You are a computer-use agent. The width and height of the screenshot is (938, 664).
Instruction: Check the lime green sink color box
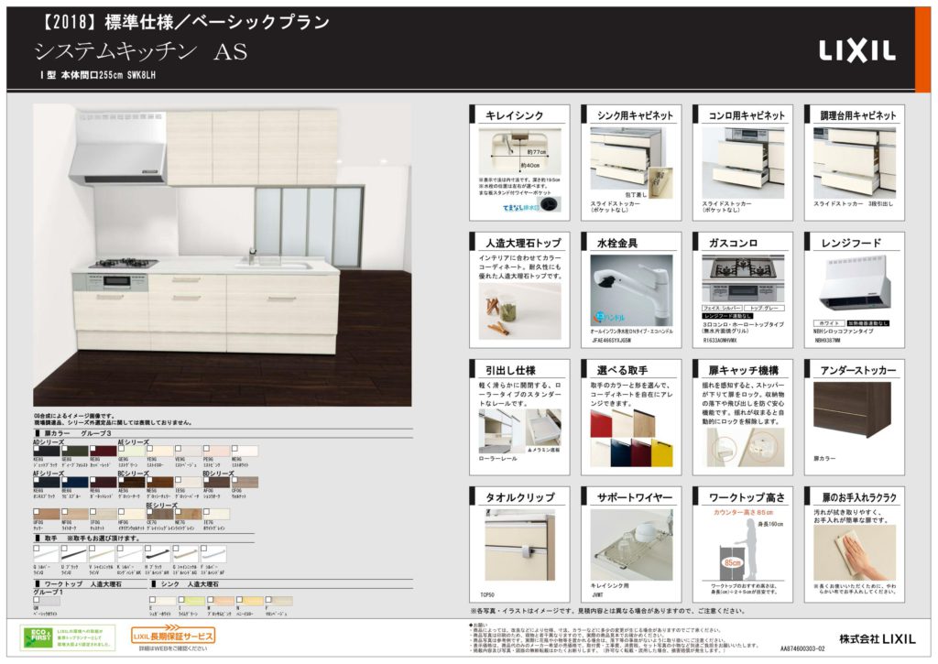pos(180,599)
